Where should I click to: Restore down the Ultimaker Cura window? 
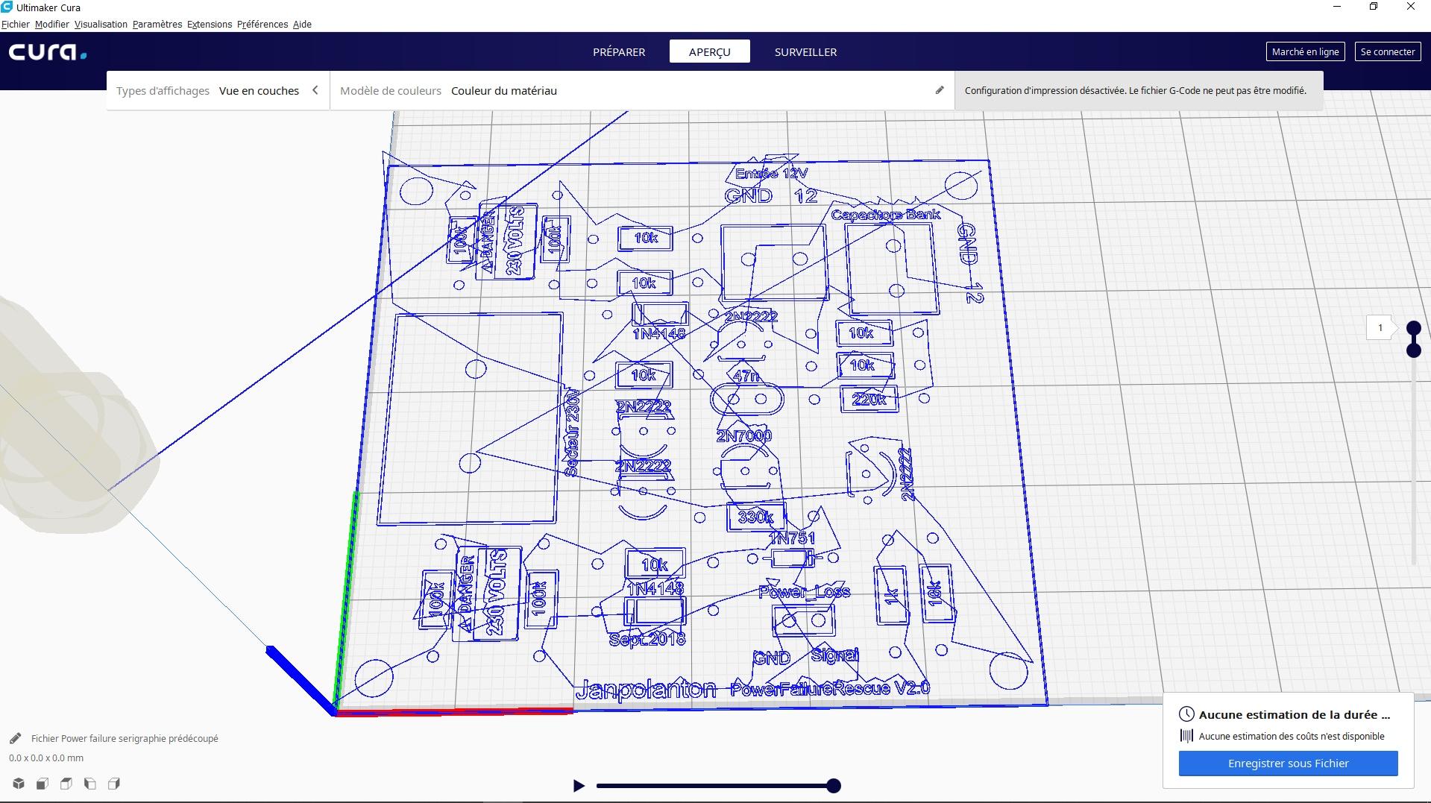coord(1374,7)
